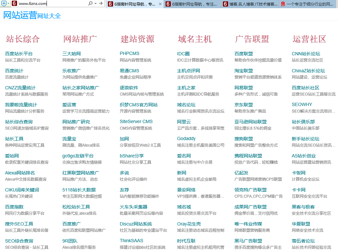Open CIKU词库关键词 link
The image size is (338, 252).
(x=22, y=189)
